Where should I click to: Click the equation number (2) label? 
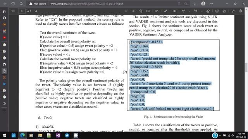[x=125, y=72]
